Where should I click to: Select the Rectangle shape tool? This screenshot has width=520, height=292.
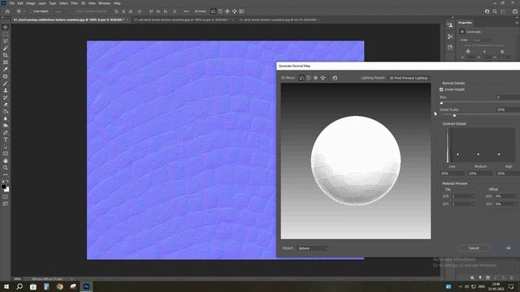pyautogui.click(x=6, y=153)
